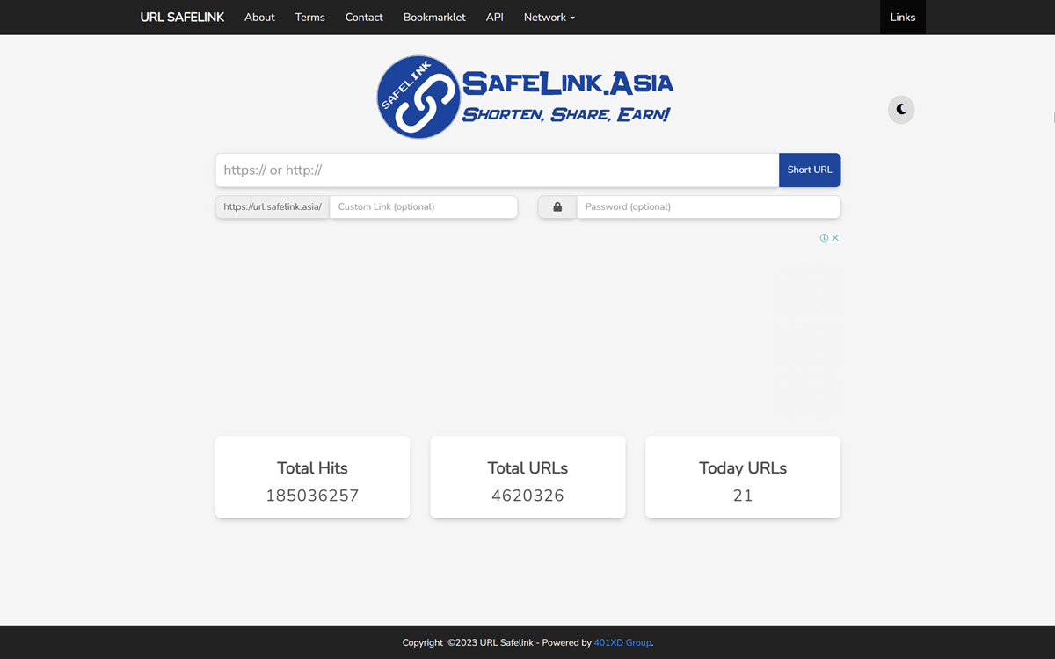Click the Copyright ©2023 URL Safelink text
Viewport: 1055px width, 659px height.
point(468,643)
